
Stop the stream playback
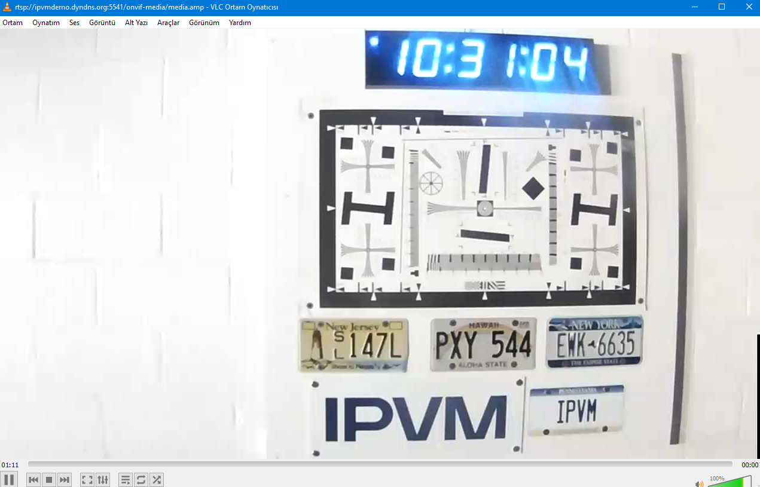[x=50, y=479]
